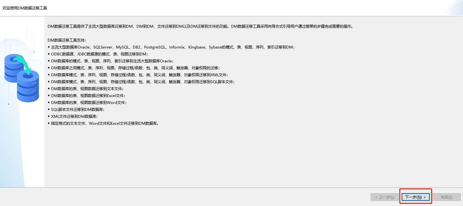Click the DM数据库之间 migration bullet line
The width and height of the screenshot is (463, 206).
pos(134,68)
